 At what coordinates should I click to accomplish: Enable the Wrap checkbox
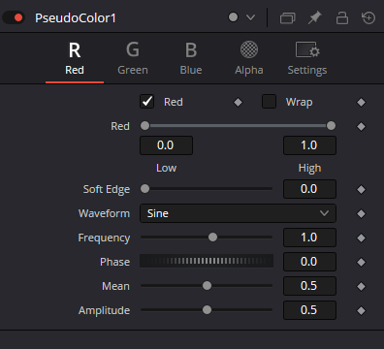(x=269, y=102)
